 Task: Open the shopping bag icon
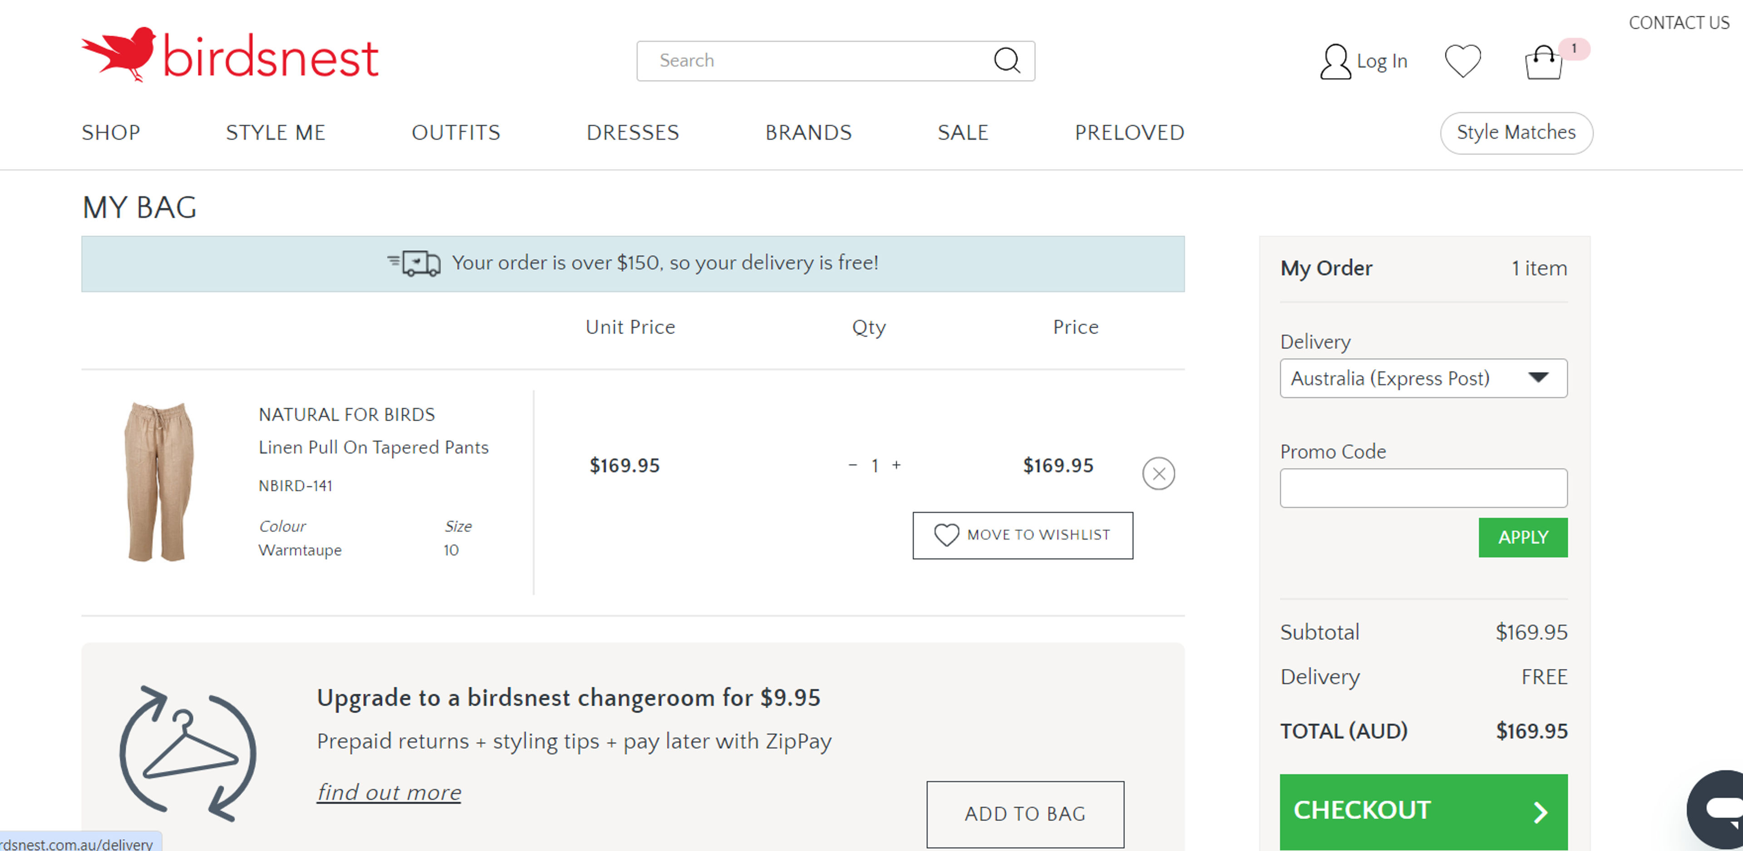point(1543,63)
